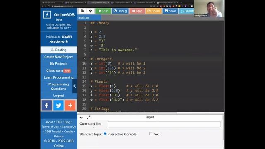Open Create New Project
The width and height of the screenshot is (265, 149).
point(59,57)
